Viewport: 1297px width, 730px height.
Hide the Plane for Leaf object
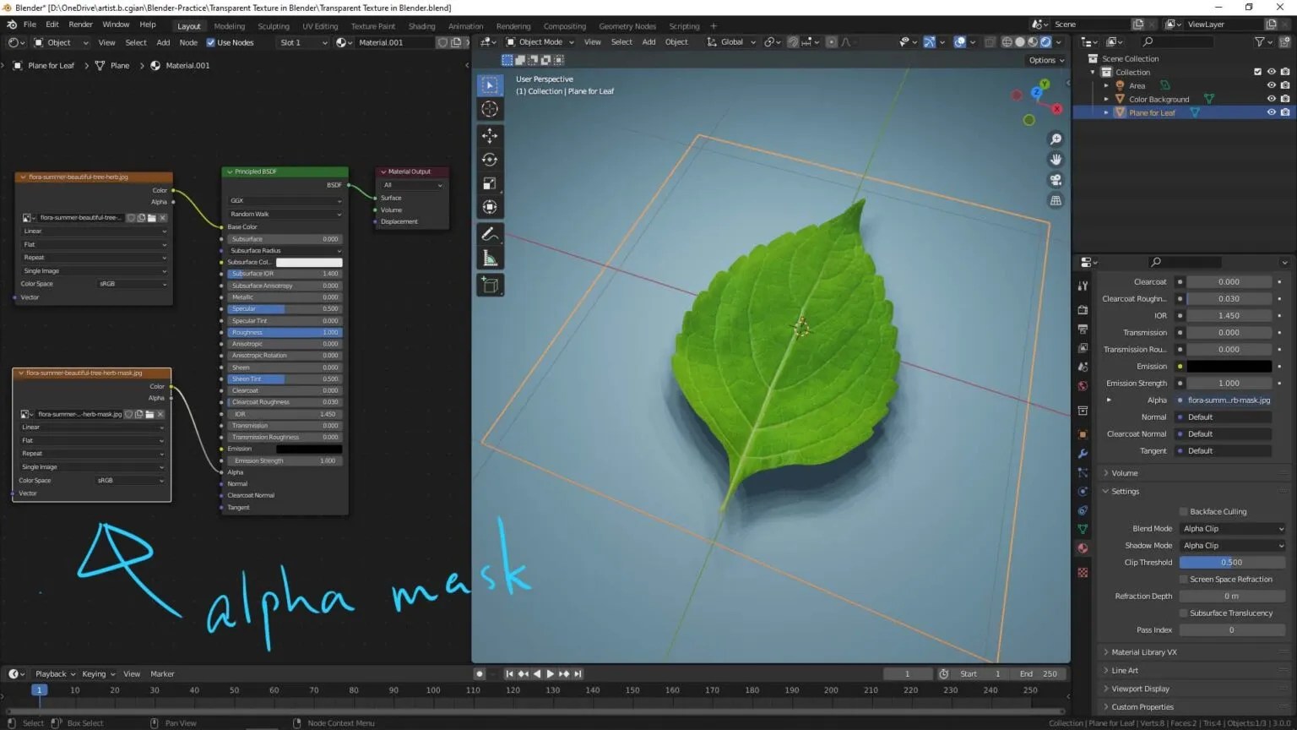pos(1271,112)
